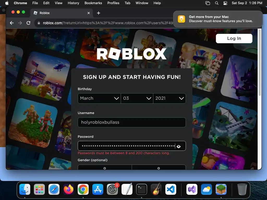Open Terminal from the dock

pos(142,189)
